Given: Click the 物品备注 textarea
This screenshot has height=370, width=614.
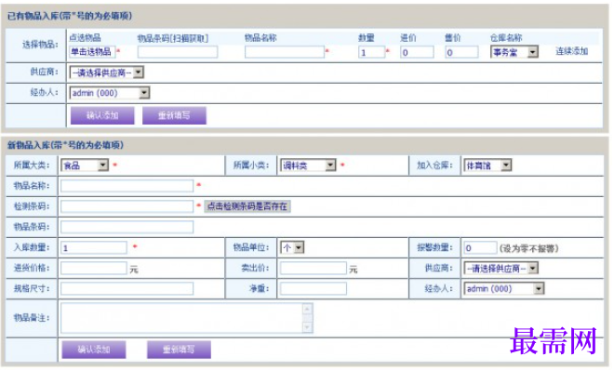Looking at the screenshot, I should click(x=186, y=318).
